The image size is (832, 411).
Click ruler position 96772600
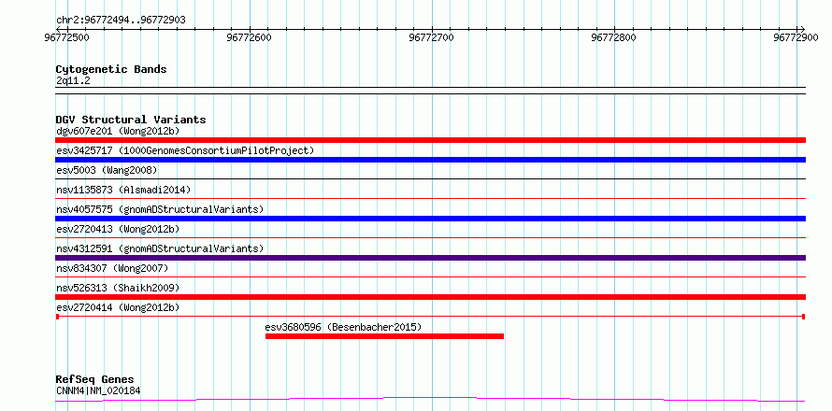(x=250, y=37)
